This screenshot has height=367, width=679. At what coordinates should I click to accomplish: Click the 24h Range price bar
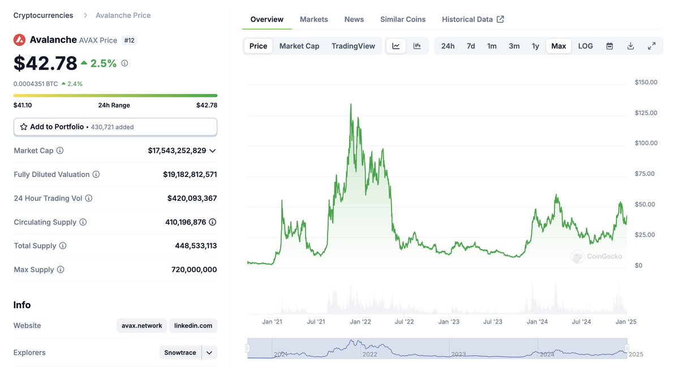tap(115, 96)
